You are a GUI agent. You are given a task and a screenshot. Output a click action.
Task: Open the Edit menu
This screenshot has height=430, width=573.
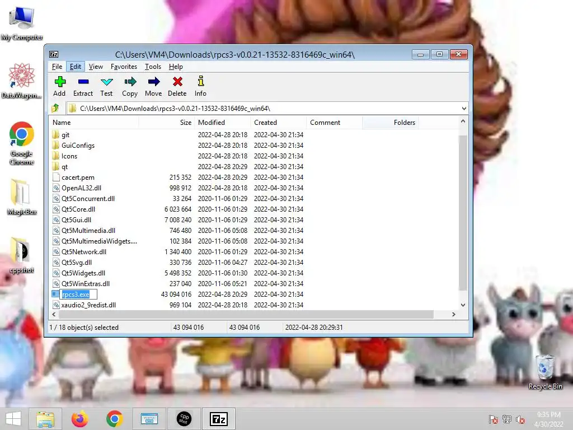click(76, 67)
